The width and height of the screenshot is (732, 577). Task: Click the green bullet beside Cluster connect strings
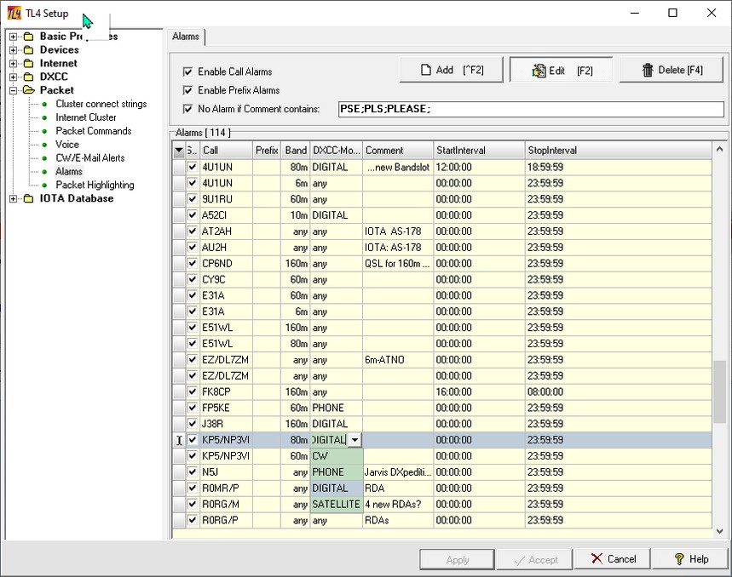pyautogui.click(x=45, y=104)
